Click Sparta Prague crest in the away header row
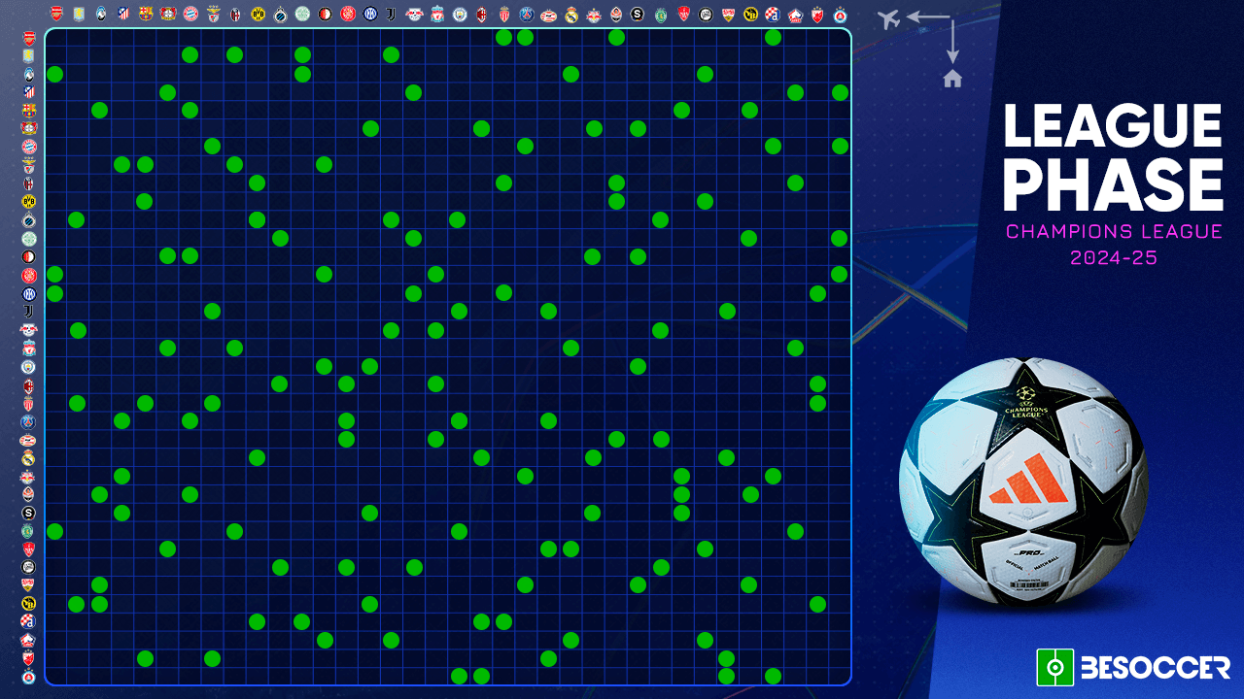Screen dimensions: 1244x699 (638, 15)
